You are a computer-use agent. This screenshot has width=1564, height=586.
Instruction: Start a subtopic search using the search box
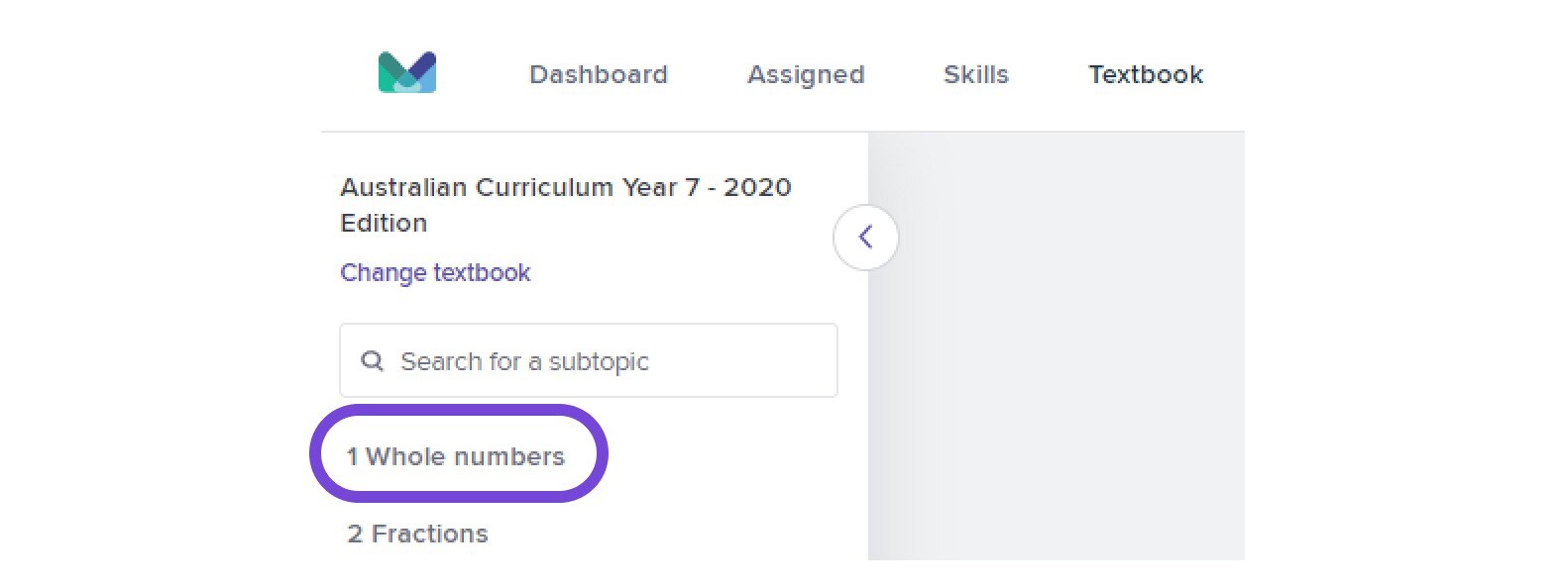(x=588, y=360)
